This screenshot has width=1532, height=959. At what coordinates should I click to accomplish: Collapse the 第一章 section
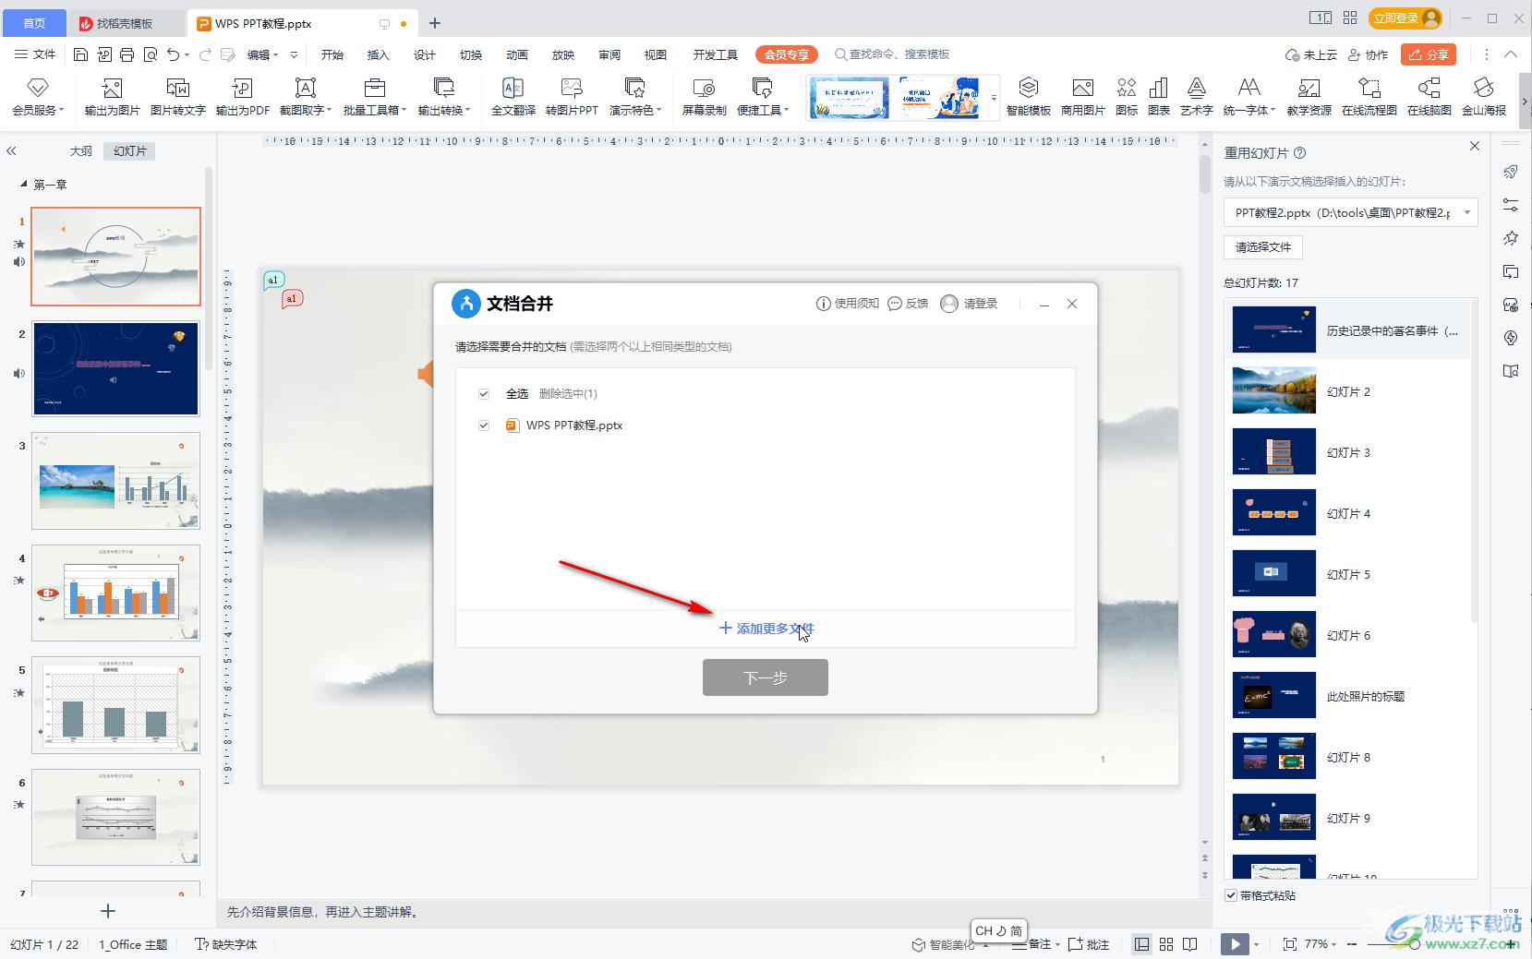[24, 185]
